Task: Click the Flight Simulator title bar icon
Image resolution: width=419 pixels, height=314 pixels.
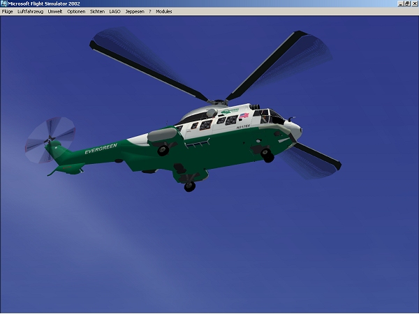Action: (x=4, y=3)
